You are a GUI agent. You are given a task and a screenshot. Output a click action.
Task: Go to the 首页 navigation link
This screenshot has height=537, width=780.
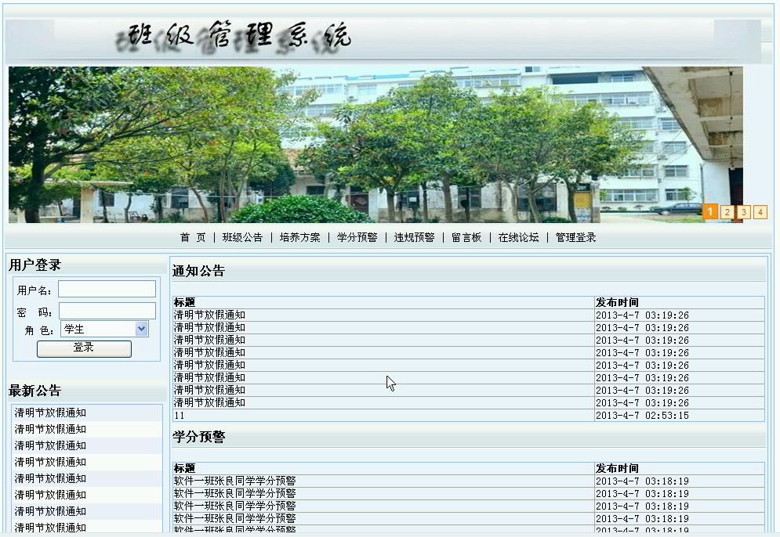pyautogui.click(x=193, y=237)
